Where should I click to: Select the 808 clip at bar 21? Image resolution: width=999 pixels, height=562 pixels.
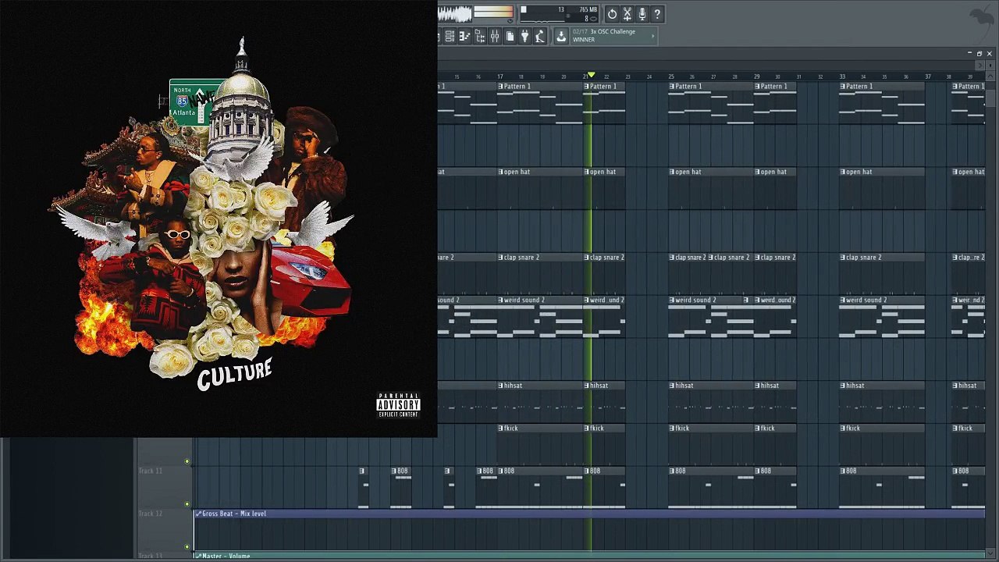click(x=605, y=489)
